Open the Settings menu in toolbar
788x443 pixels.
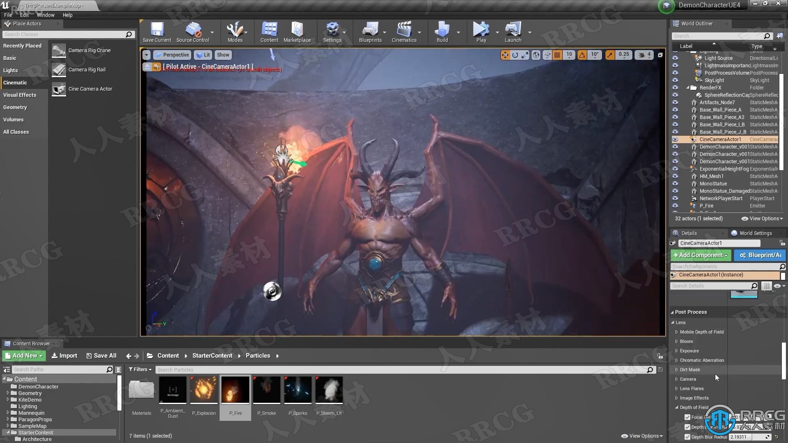332,32
